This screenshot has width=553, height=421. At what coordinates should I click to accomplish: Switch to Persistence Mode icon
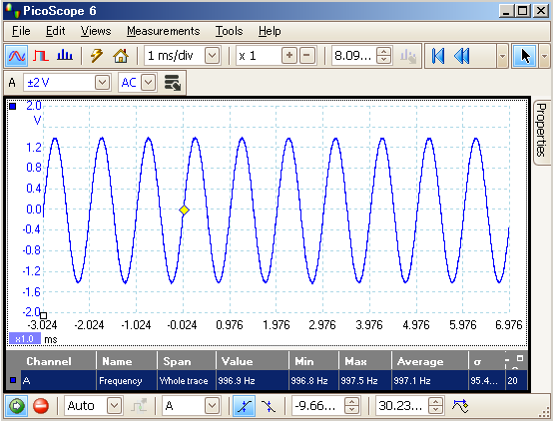click(41, 56)
